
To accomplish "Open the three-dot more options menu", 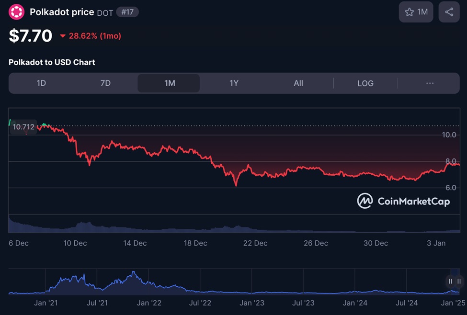I will 430,83.
